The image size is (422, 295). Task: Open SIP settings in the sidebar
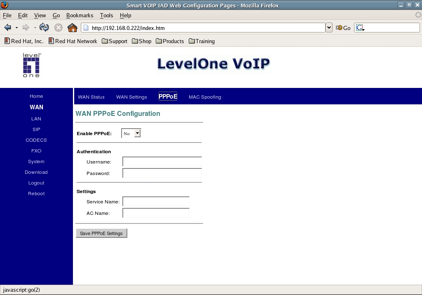tap(36, 129)
